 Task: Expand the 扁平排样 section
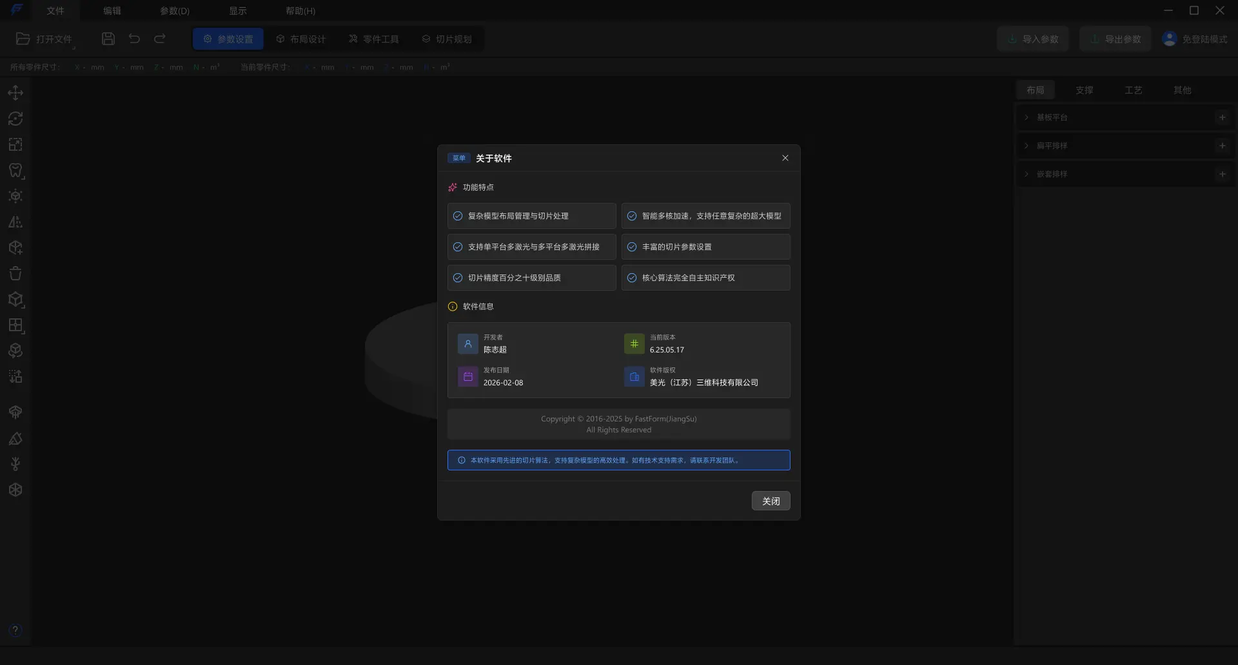pyautogui.click(x=1052, y=146)
